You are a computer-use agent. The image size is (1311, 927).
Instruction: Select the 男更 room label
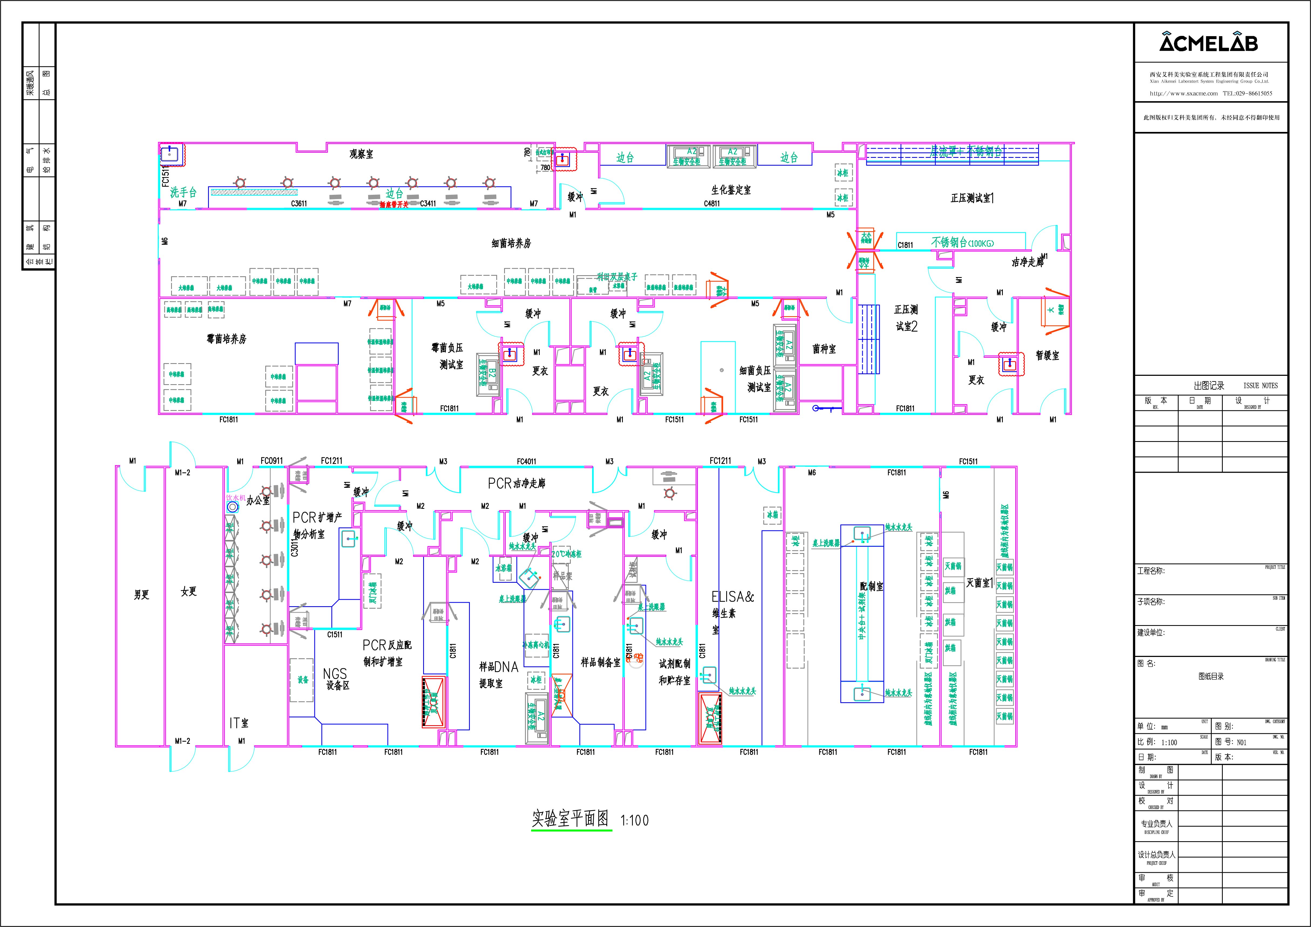pyautogui.click(x=142, y=595)
